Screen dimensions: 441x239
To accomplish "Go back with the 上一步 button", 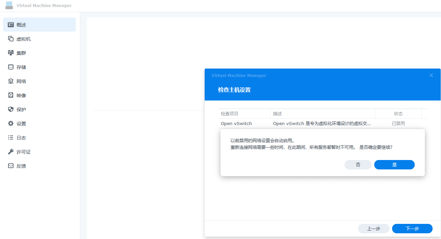I will pos(374,229).
